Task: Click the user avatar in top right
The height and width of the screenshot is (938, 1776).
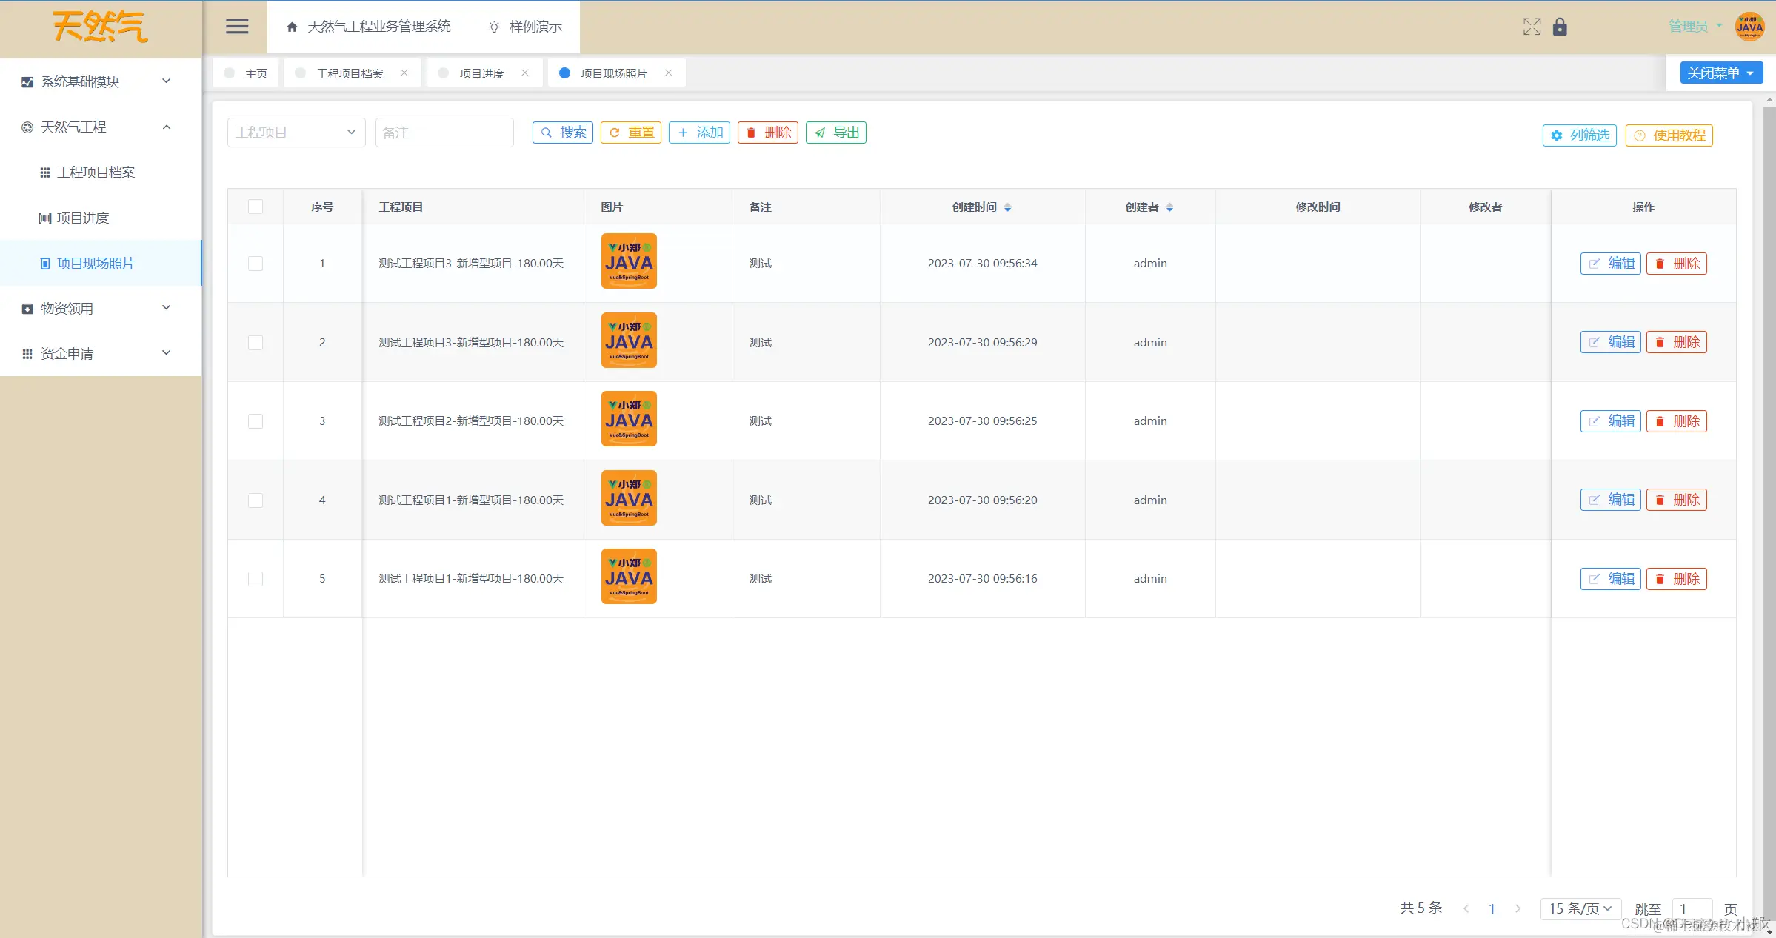Action: [1749, 27]
